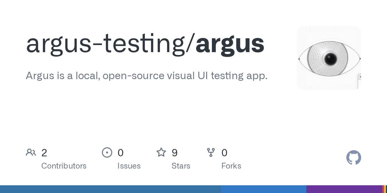Click the contributor count "2"
The width and height of the screenshot is (387, 193).
point(44,153)
